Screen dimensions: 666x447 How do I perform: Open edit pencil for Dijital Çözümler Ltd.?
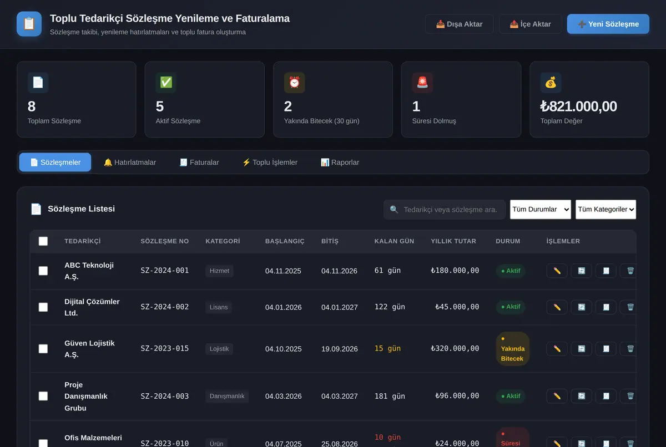click(x=557, y=307)
